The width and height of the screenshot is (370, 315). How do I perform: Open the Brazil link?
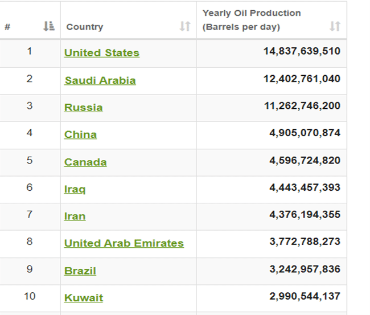click(x=80, y=271)
